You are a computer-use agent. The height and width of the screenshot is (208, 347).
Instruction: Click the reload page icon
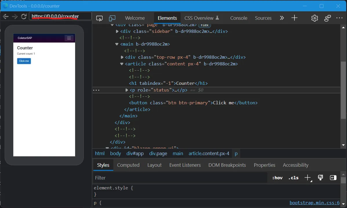coord(24,16)
